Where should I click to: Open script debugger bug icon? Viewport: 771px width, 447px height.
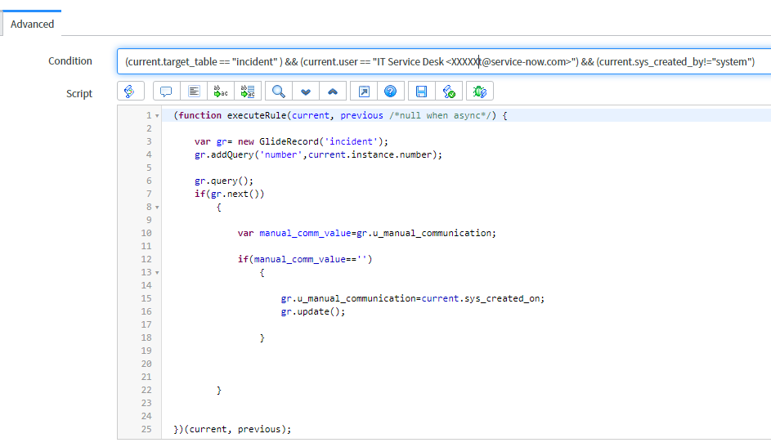[x=479, y=92]
